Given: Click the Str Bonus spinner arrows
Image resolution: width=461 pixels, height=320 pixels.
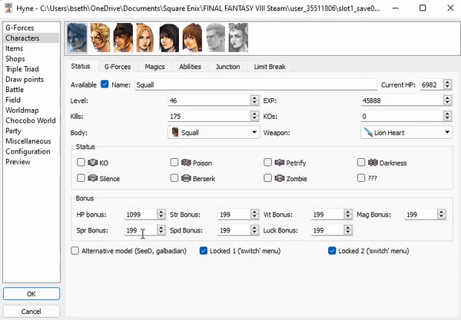Looking at the screenshot, I should click(254, 214).
